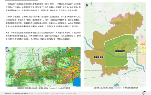Image resolution: width=151 pixels, height=95 pixels.
Task: Open the right spatial control planning map image
Action: [115, 44]
